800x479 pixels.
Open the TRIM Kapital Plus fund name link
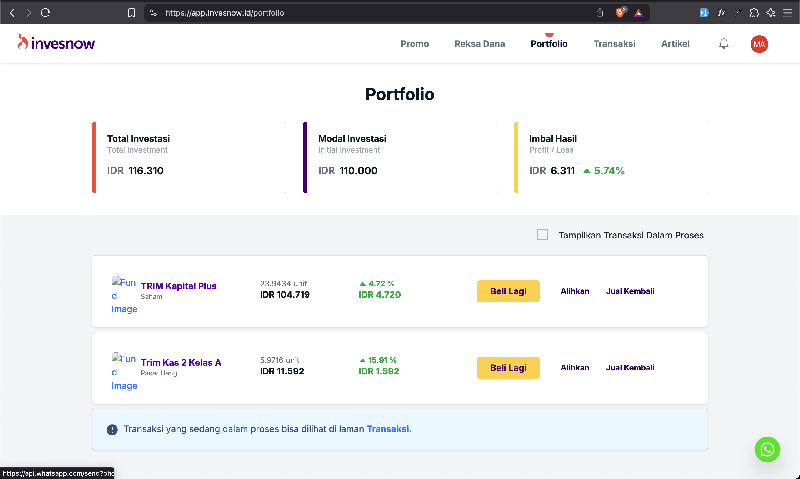click(x=179, y=286)
